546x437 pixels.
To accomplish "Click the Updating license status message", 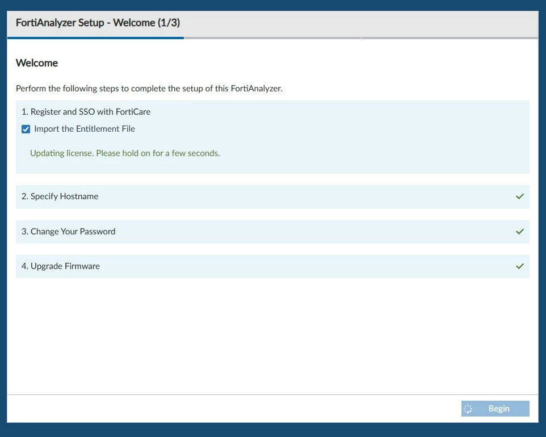I will pos(125,153).
